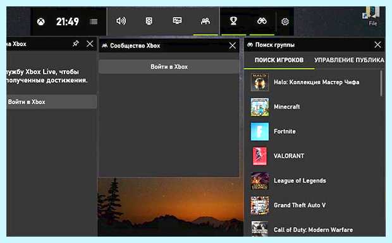
Task: Select Grand Theft Auto V entry
Action: pos(312,205)
